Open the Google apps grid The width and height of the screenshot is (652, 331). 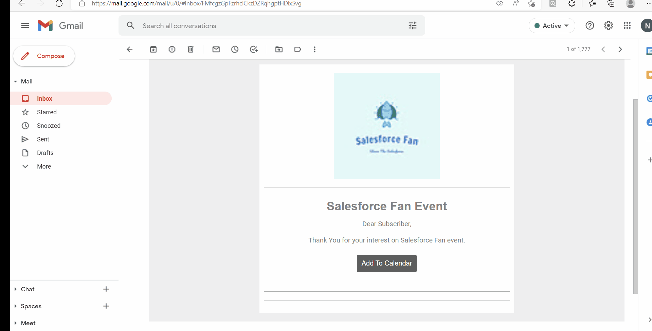tap(627, 25)
